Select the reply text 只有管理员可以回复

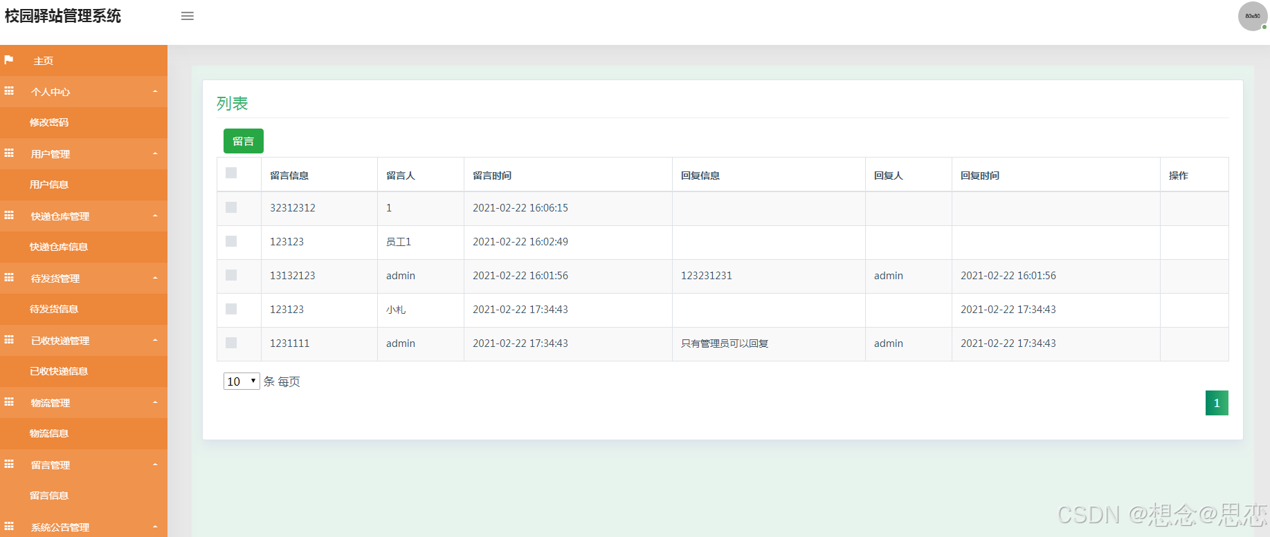pyautogui.click(x=725, y=343)
